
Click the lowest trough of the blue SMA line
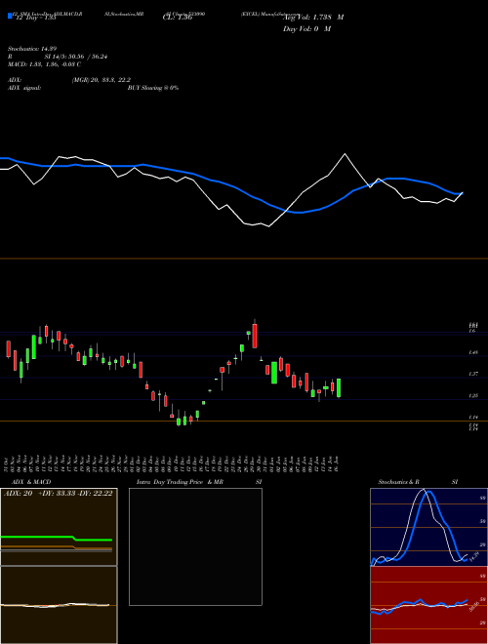point(300,213)
